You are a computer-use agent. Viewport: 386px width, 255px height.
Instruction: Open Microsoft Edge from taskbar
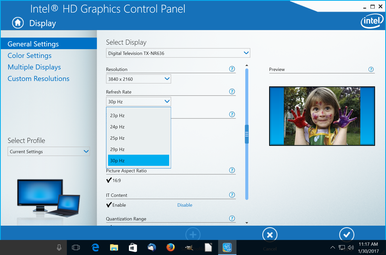click(95, 247)
